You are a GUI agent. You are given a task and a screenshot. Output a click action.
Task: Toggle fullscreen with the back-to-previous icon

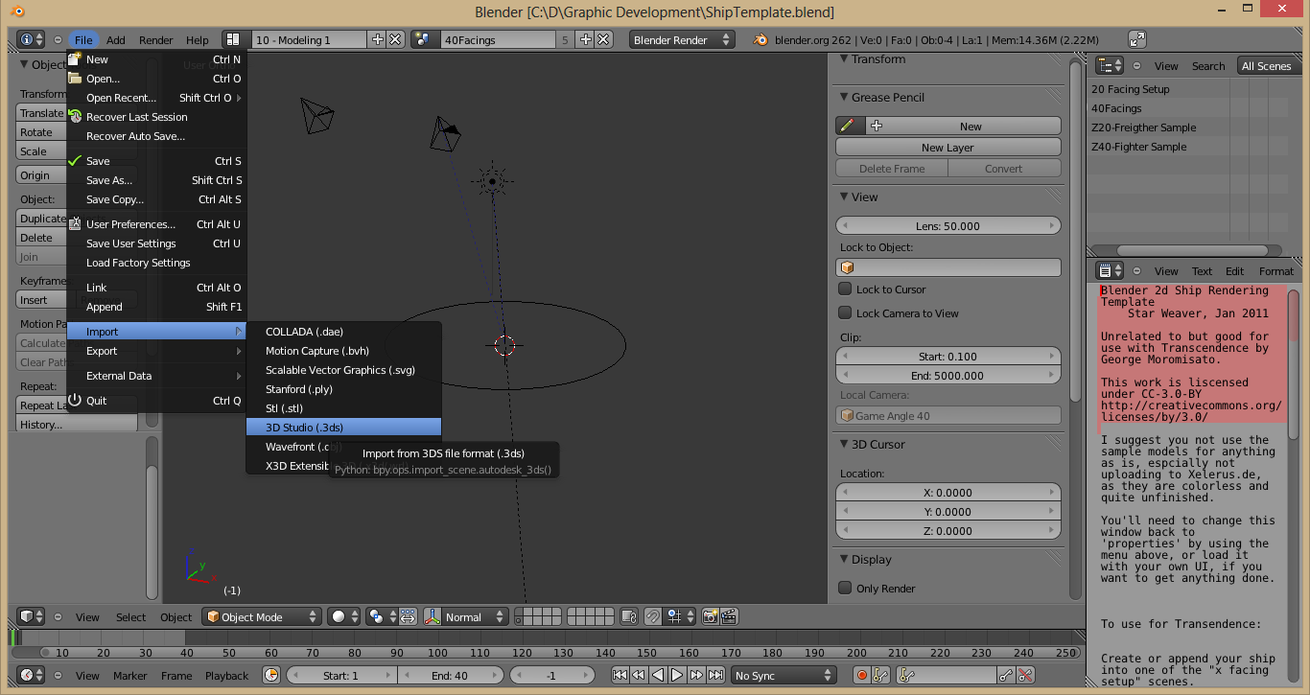pyautogui.click(x=1137, y=40)
